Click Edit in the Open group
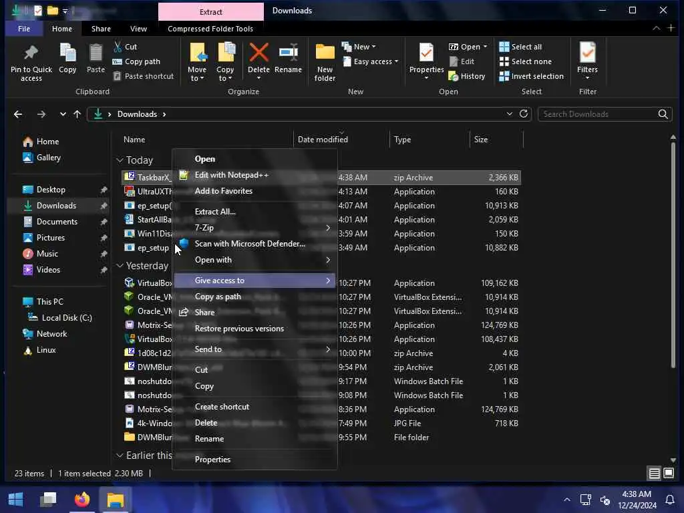This screenshot has width=684, height=513. (462, 61)
